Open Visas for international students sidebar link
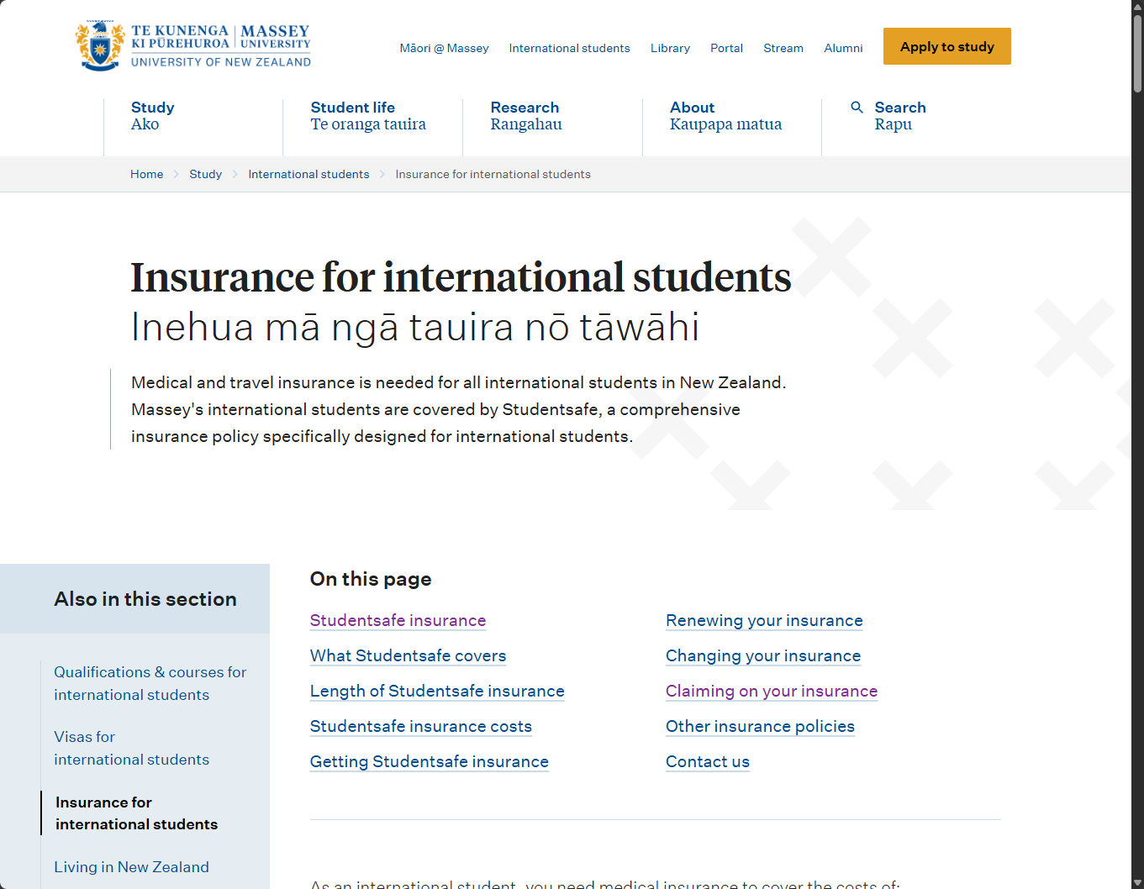1144x889 pixels. (132, 748)
